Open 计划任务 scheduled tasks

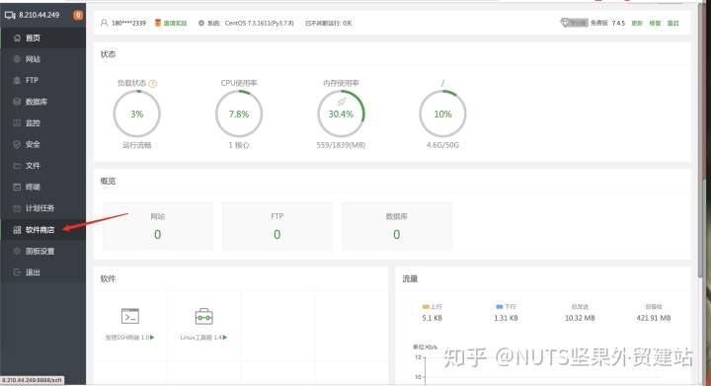click(x=42, y=208)
